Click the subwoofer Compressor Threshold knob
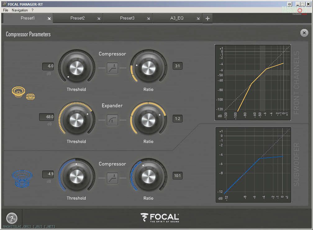 tap(76, 176)
